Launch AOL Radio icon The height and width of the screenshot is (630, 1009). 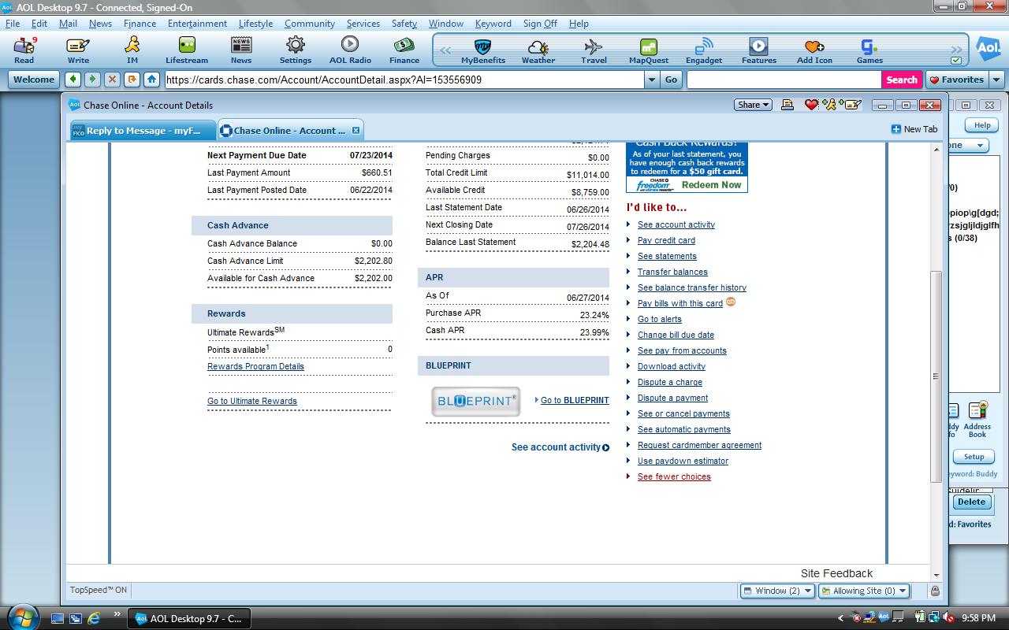click(x=350, y=50)
